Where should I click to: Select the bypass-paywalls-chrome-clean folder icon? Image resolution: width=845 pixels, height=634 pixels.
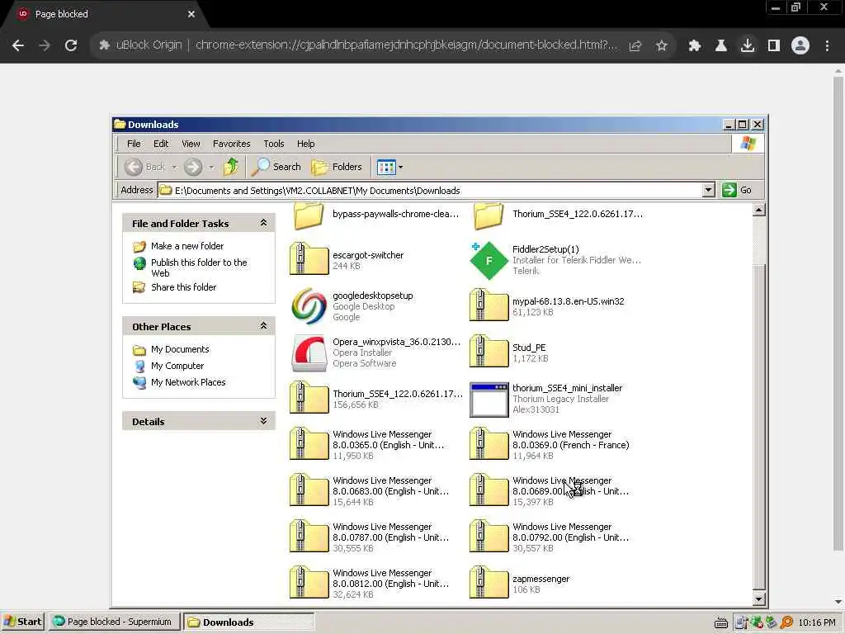click(309, 215)
